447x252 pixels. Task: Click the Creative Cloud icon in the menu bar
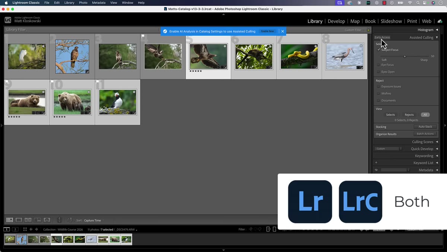350,3
